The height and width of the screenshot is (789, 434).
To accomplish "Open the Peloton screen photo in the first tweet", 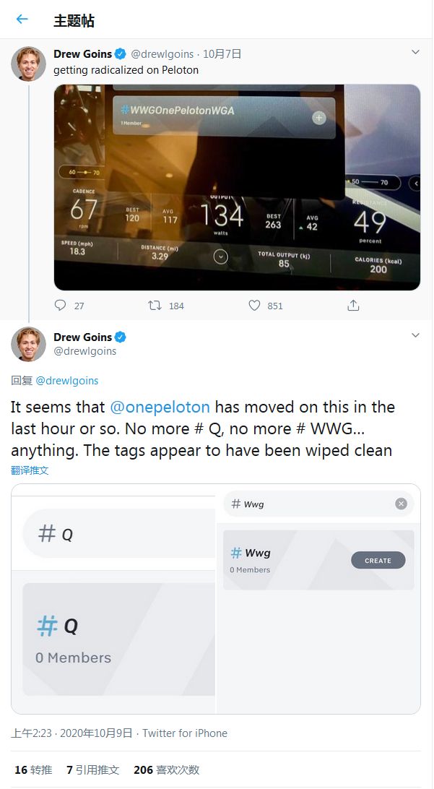I will [x=237, y=187].
